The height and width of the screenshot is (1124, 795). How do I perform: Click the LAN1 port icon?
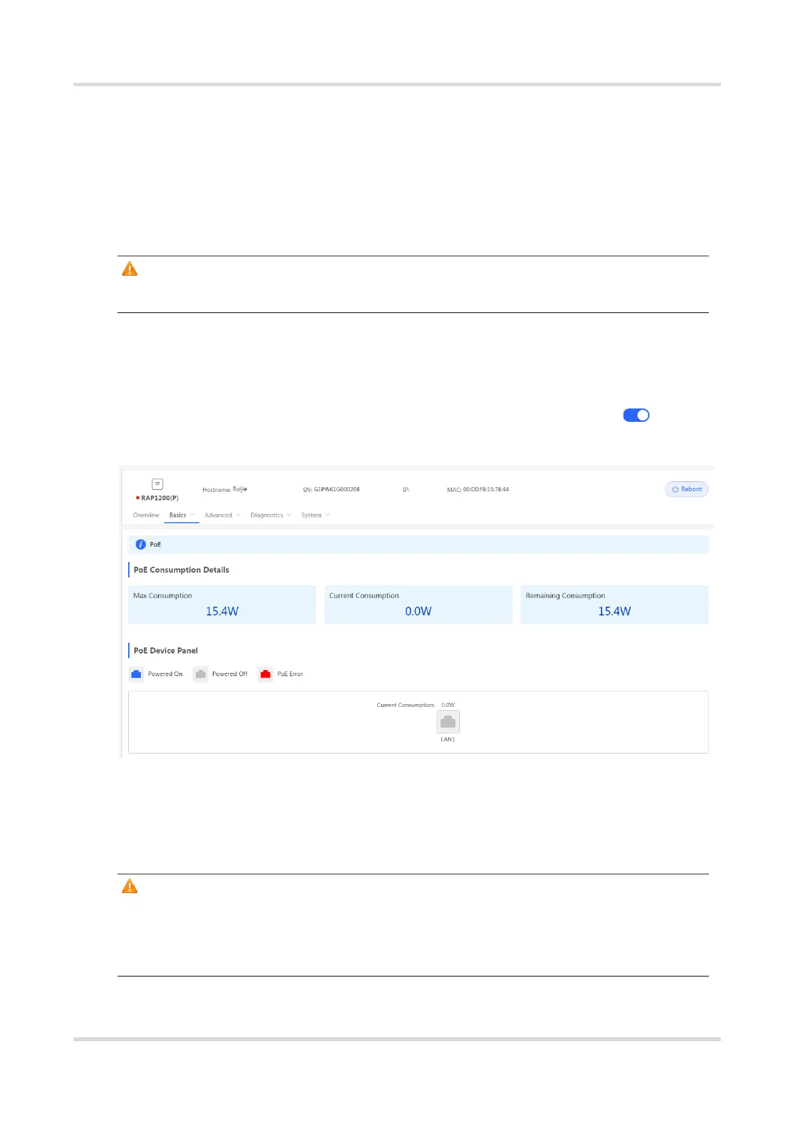(x=448, y=722)
